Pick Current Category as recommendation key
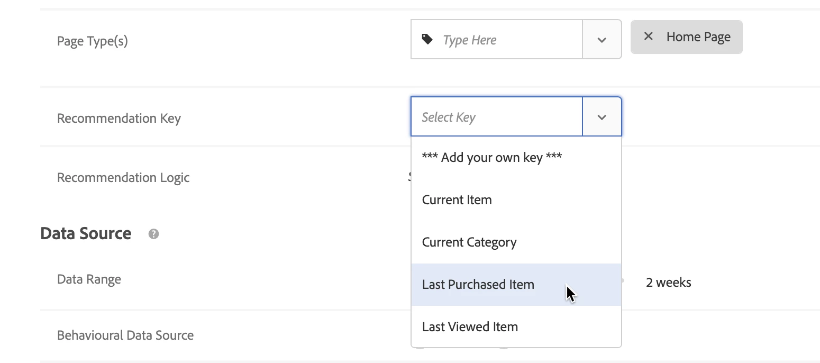820x363 pixels. click(x=469, y=242)
